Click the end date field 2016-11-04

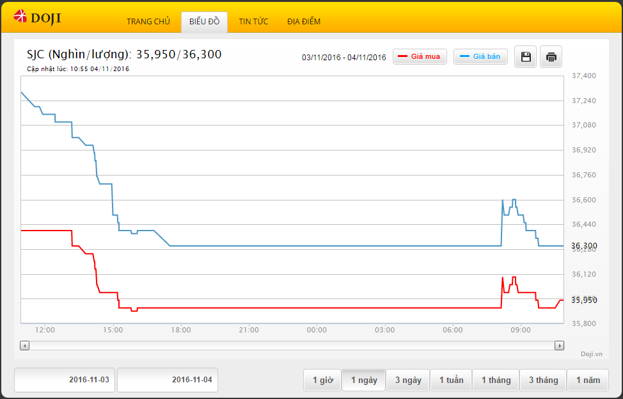168,380
